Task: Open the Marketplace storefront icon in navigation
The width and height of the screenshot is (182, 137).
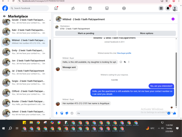Action: click(107, 8)
